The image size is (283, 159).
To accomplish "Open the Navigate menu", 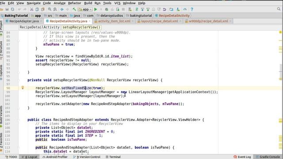I will [34, 3].
